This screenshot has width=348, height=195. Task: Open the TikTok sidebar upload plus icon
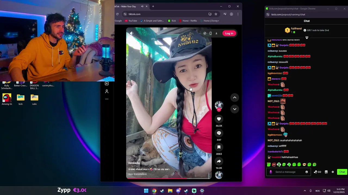click(107, 83)
